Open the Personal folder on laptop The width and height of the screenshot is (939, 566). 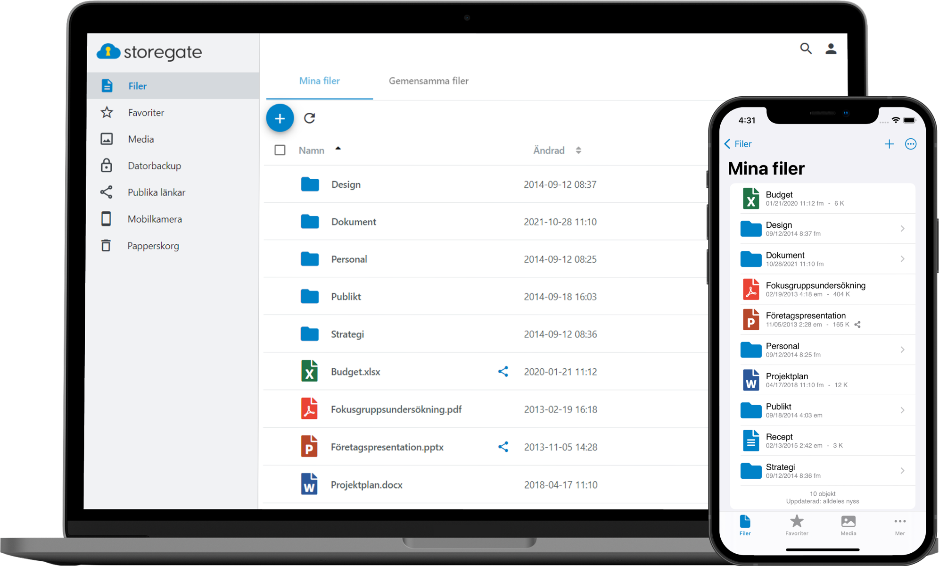(349, 259)
